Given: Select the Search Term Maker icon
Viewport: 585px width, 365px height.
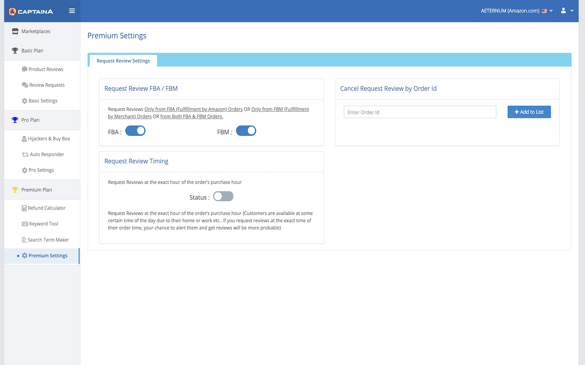Looking at the screenshot, I should (25, 240).
